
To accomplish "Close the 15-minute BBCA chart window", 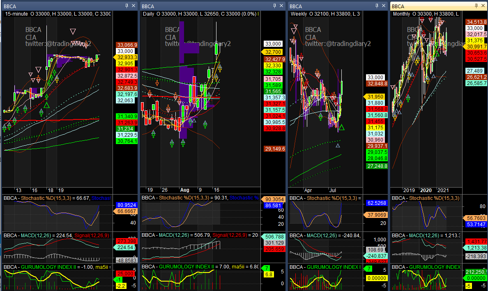I will coord(134,6).
